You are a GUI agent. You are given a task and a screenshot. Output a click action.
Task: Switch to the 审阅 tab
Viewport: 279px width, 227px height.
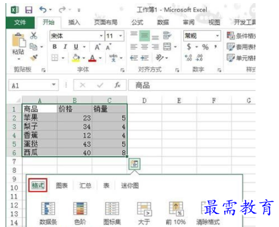pyautogui.click(x=189, y=22)
